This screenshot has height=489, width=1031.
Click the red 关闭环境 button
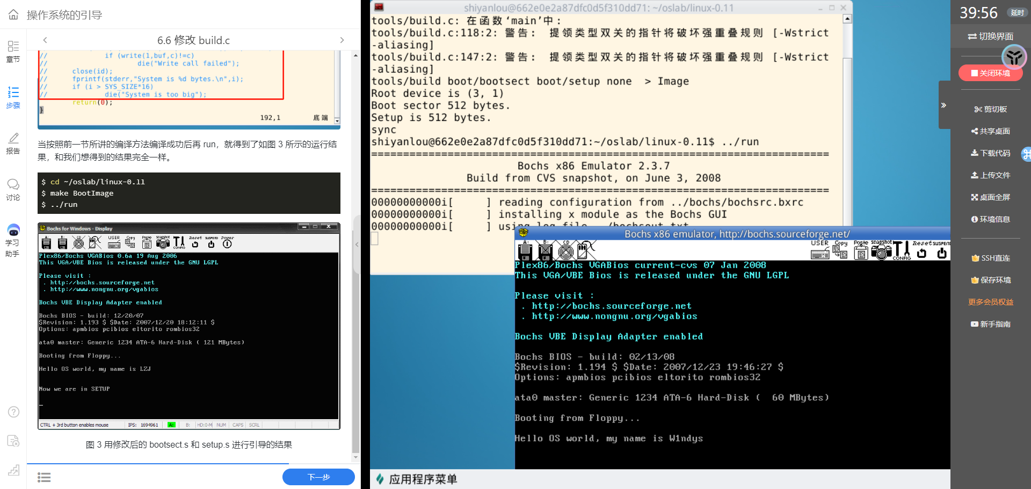click(990, 73)
